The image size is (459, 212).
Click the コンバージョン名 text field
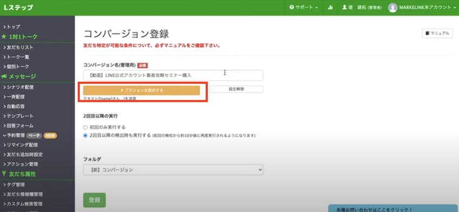click(x=173, y=75)
